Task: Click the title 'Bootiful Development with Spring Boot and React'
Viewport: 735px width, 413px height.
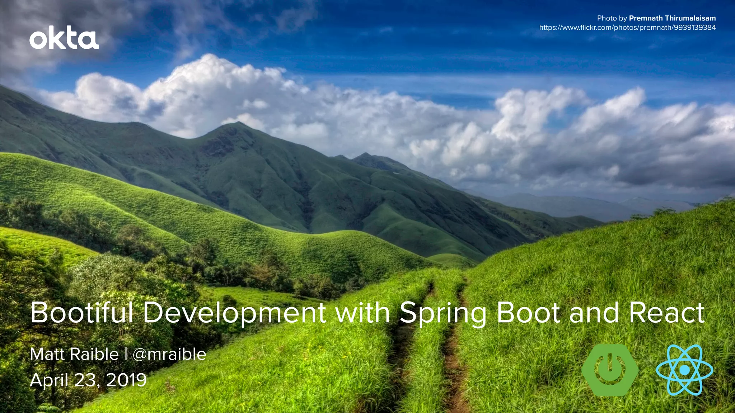Action: [367, 313]
